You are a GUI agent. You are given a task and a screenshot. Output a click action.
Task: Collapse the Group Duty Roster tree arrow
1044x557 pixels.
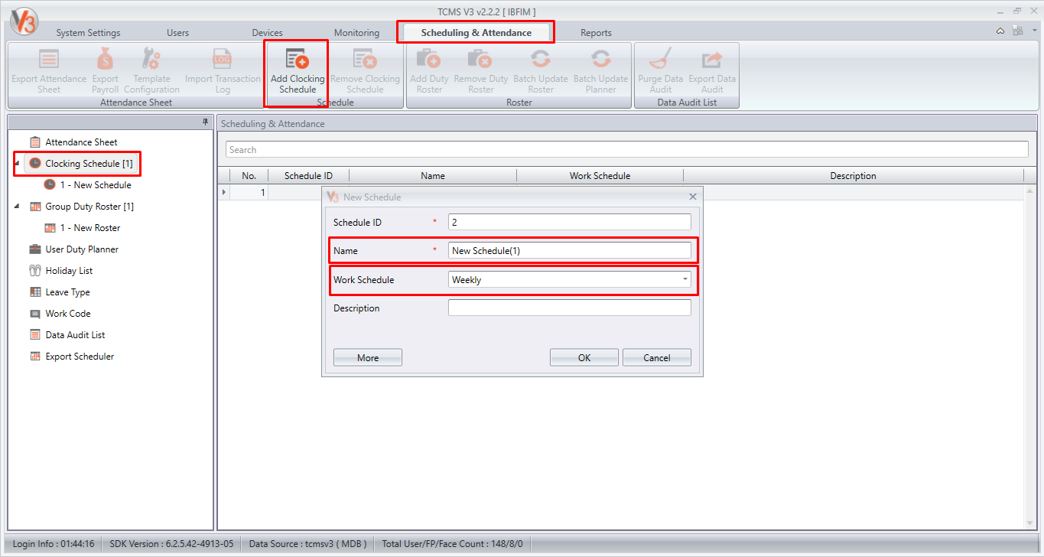[17, 207]
